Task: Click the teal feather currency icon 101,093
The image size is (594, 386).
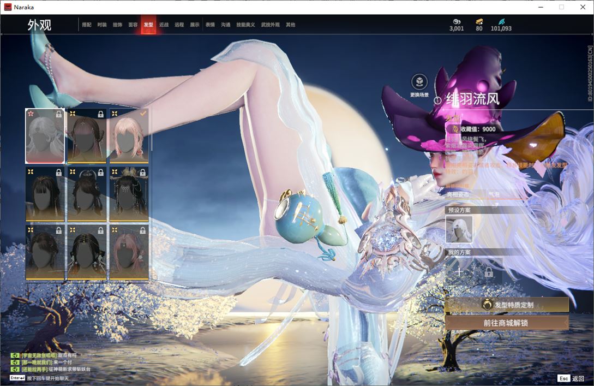Action: pyautogui.click(x=501, y=22)
